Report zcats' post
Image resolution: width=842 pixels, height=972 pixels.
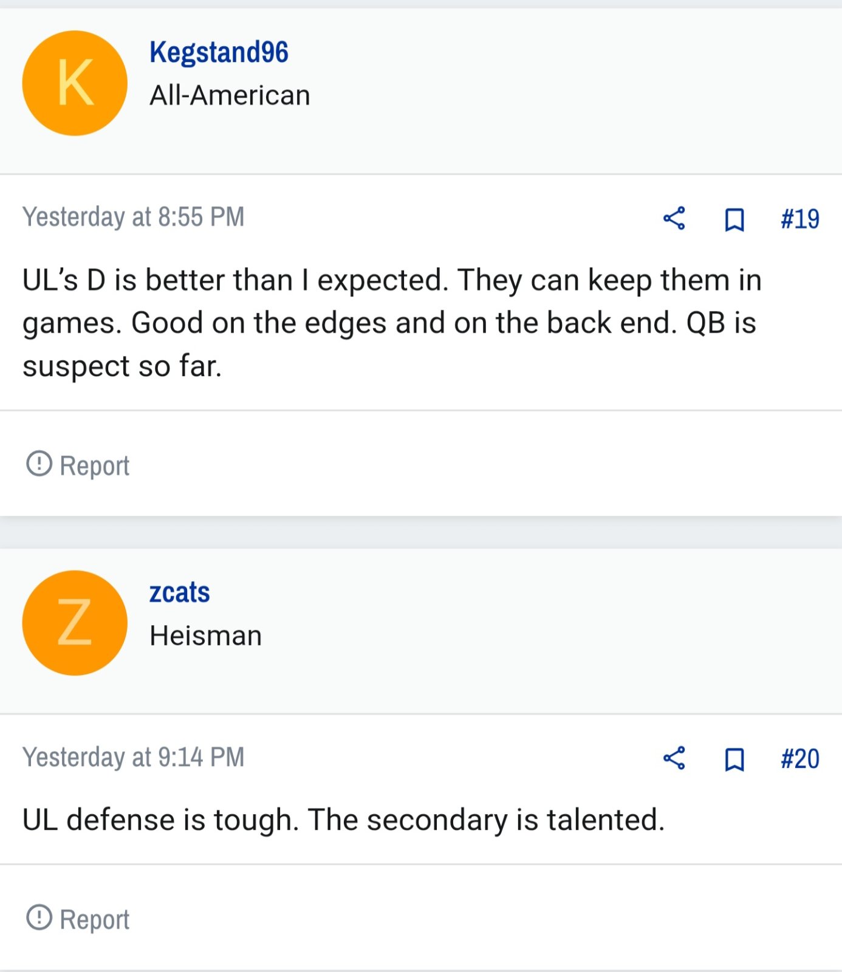[x=78, y=919]
